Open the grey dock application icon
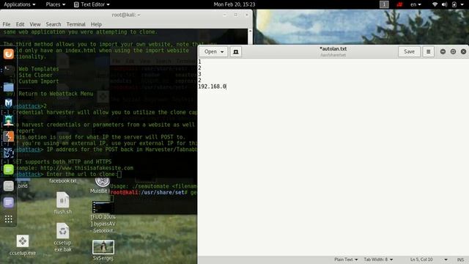469x264 pixels. (x=8, y=186)
